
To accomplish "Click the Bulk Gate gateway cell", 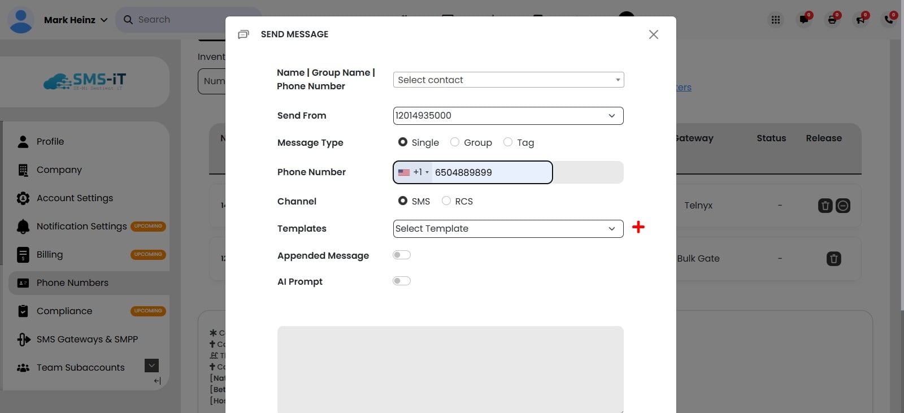I will [x=698, y=258].
